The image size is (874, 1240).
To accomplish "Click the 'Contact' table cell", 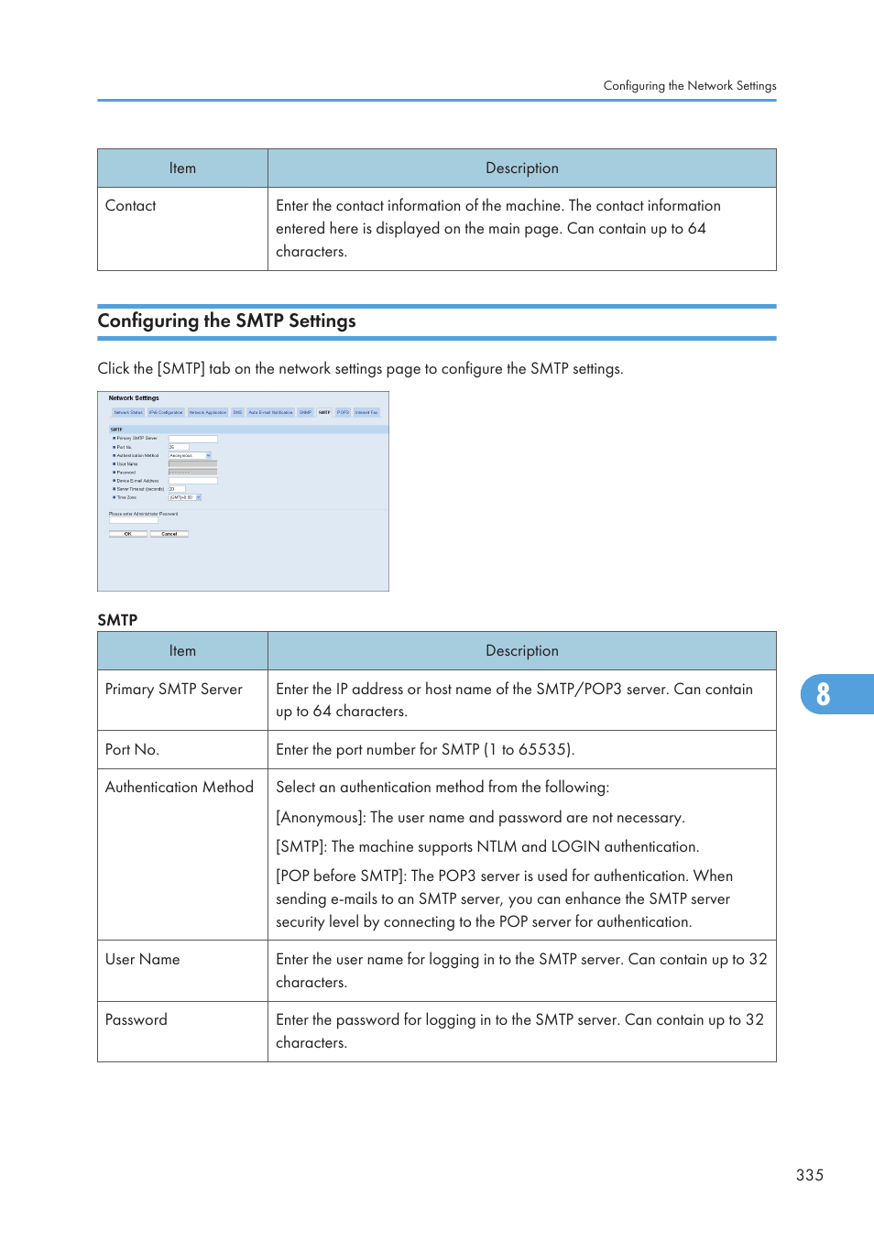I will click(x=182, y=229).
